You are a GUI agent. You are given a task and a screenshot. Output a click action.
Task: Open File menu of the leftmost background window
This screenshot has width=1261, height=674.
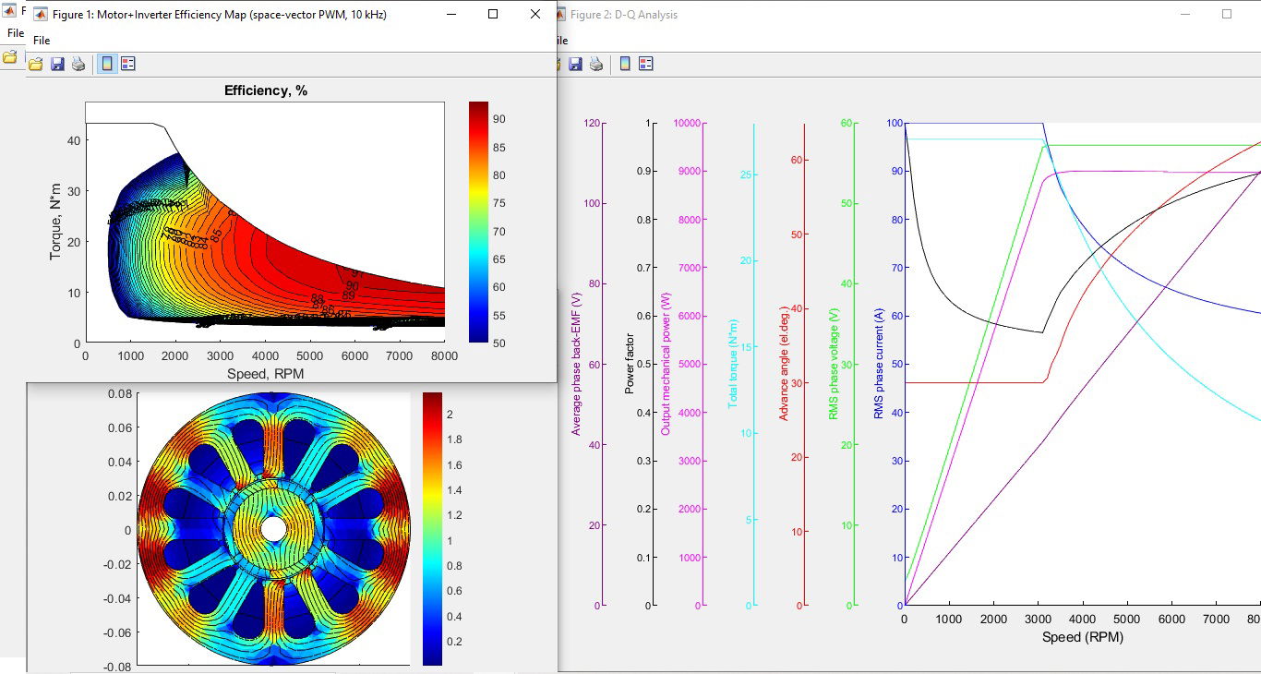[15, 33]
